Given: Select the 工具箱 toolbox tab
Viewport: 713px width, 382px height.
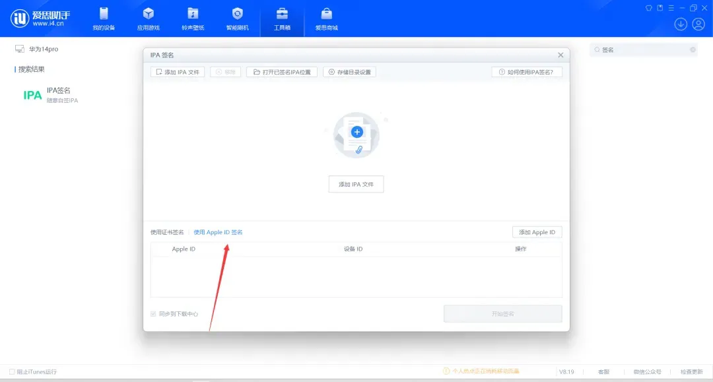Looking at the screenshot, I should [282, 18].
